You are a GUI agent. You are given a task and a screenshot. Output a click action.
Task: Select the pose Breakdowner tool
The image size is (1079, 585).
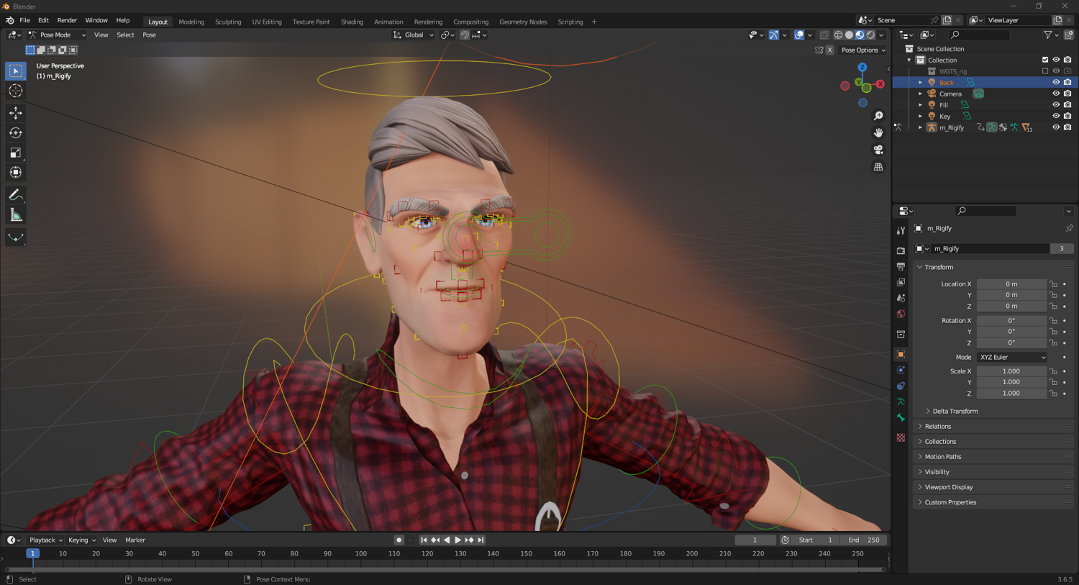tap(16, 237)
